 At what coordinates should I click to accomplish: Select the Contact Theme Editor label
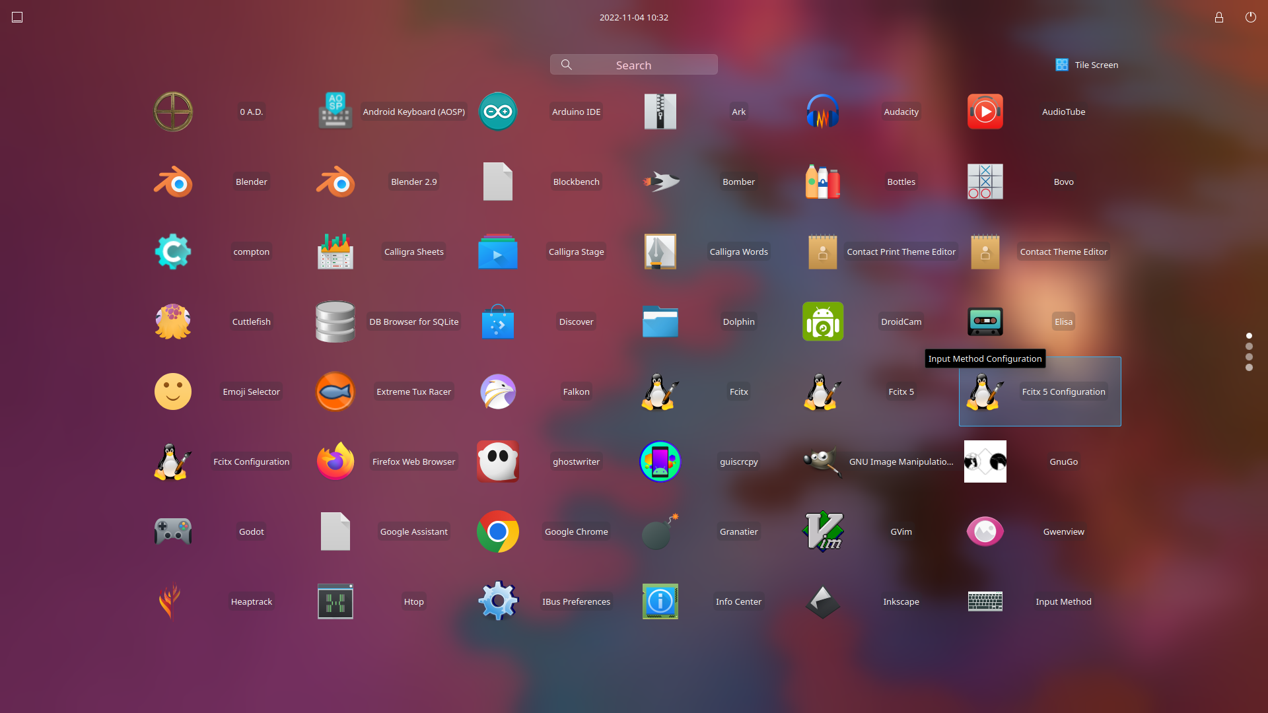(x=1064, y=252)
